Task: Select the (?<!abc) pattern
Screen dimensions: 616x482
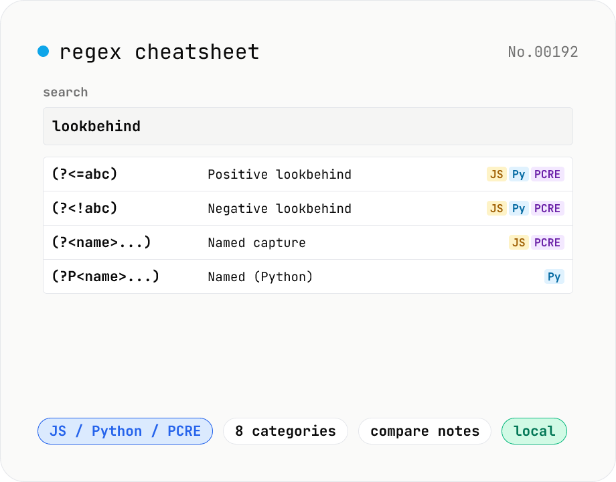Action: tap(84, 208)
